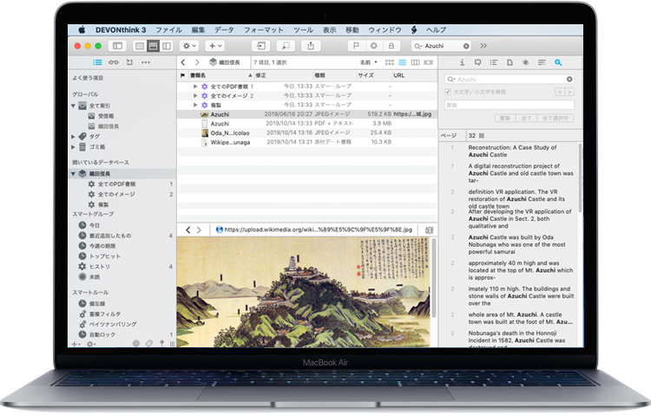Image resolution: width=651 pixels, height=420 pixels.
Task: Click the 全て選択中 button
Action: point(556,118)
